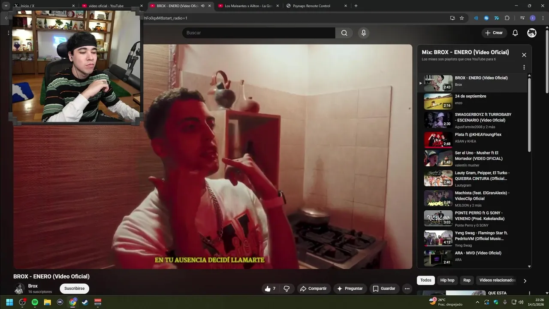
Task: Play ARA - MVD (Video Oficial)
Action: (473, 258)
